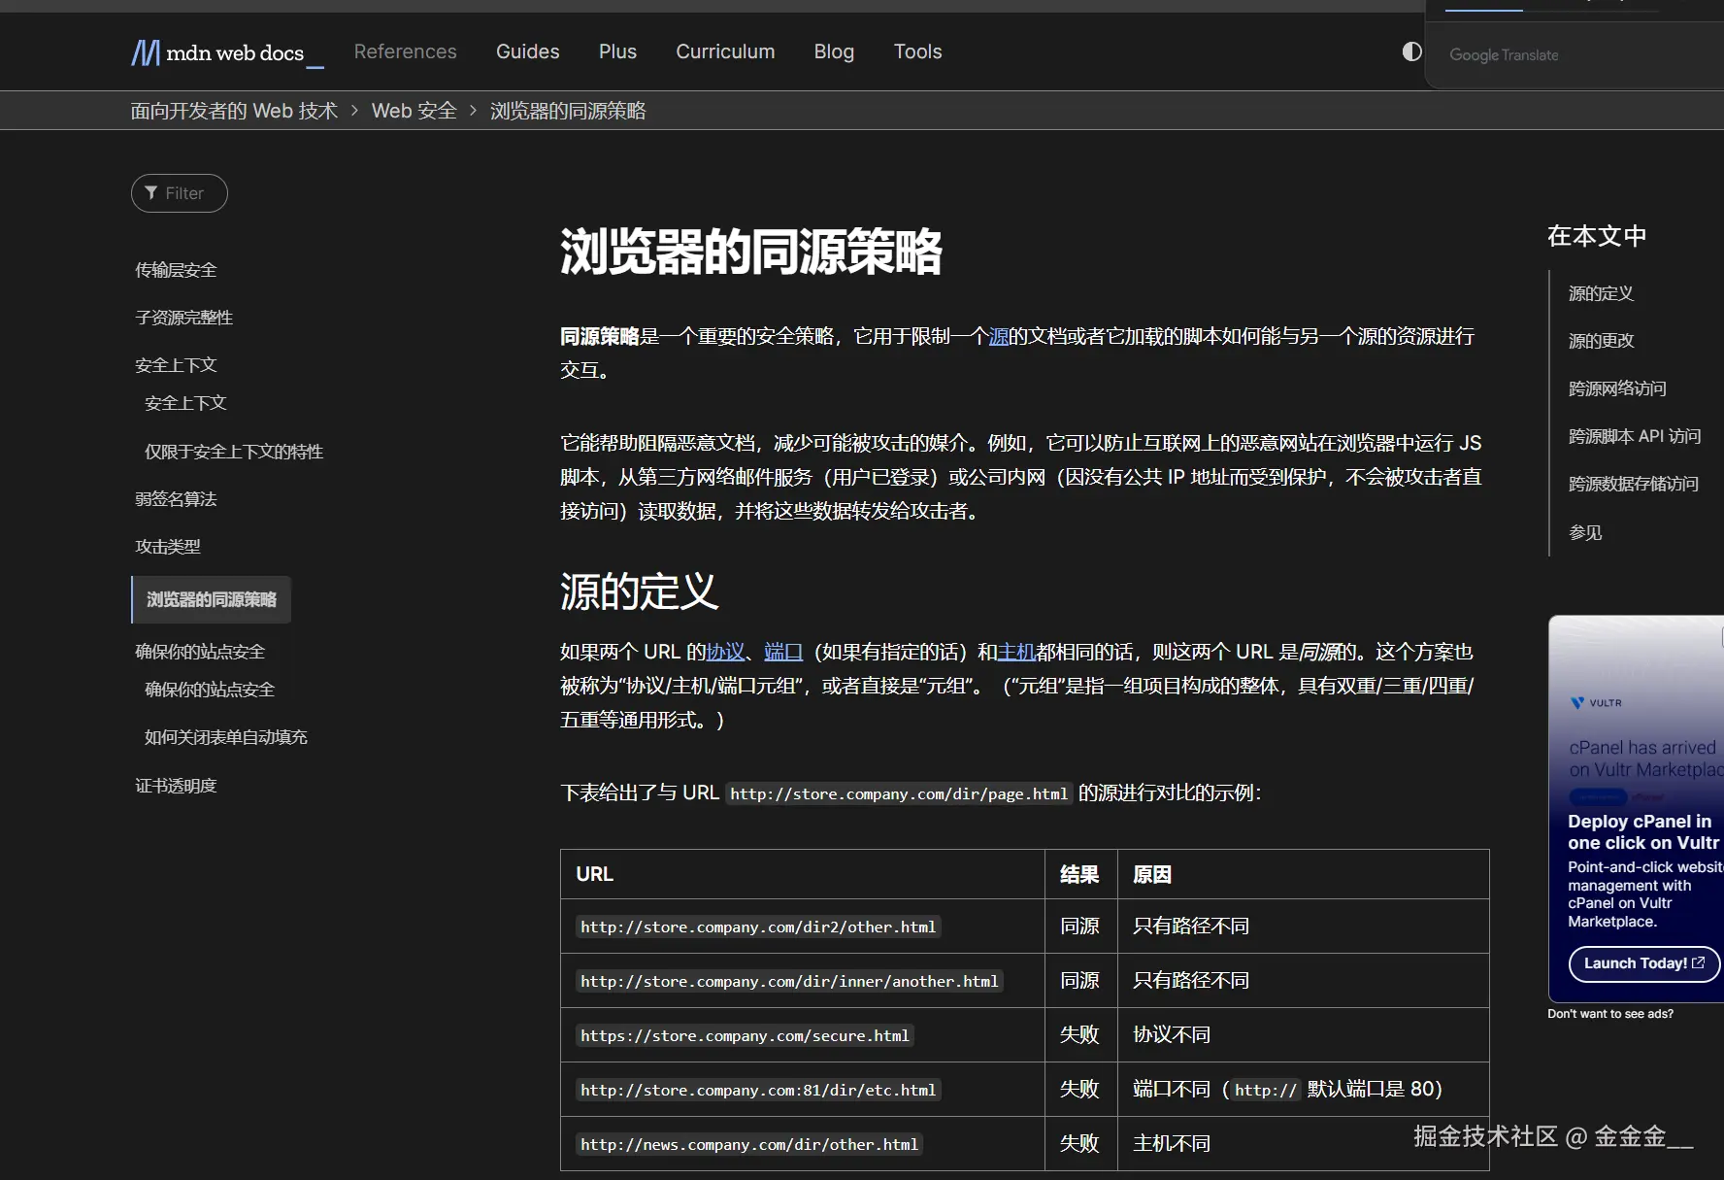Select highlighted sidebar item 浏览器的同源策略

(212, 599)
